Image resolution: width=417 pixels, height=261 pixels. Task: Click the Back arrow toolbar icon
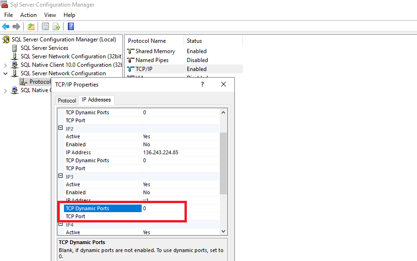click(6, 26)
